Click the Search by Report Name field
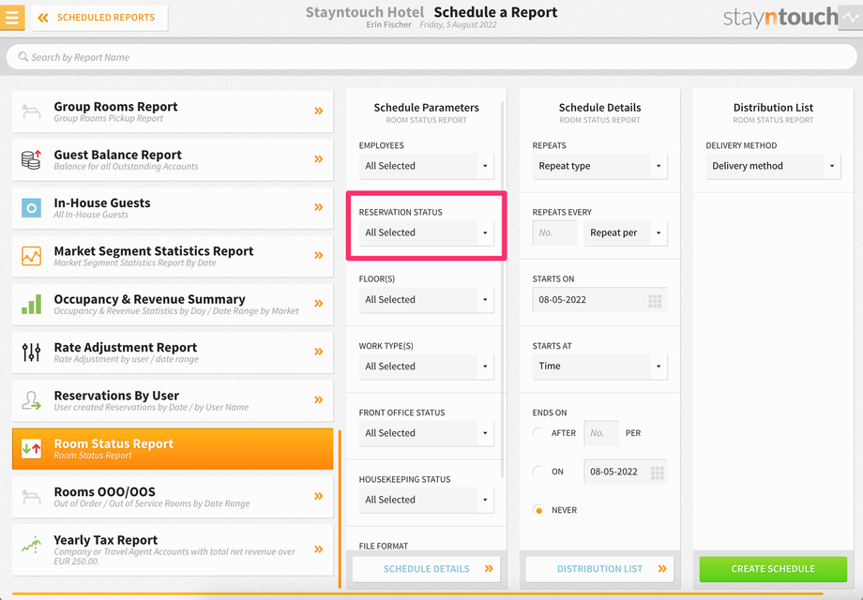This screenshot has height=600, width=863. [431, 57]
